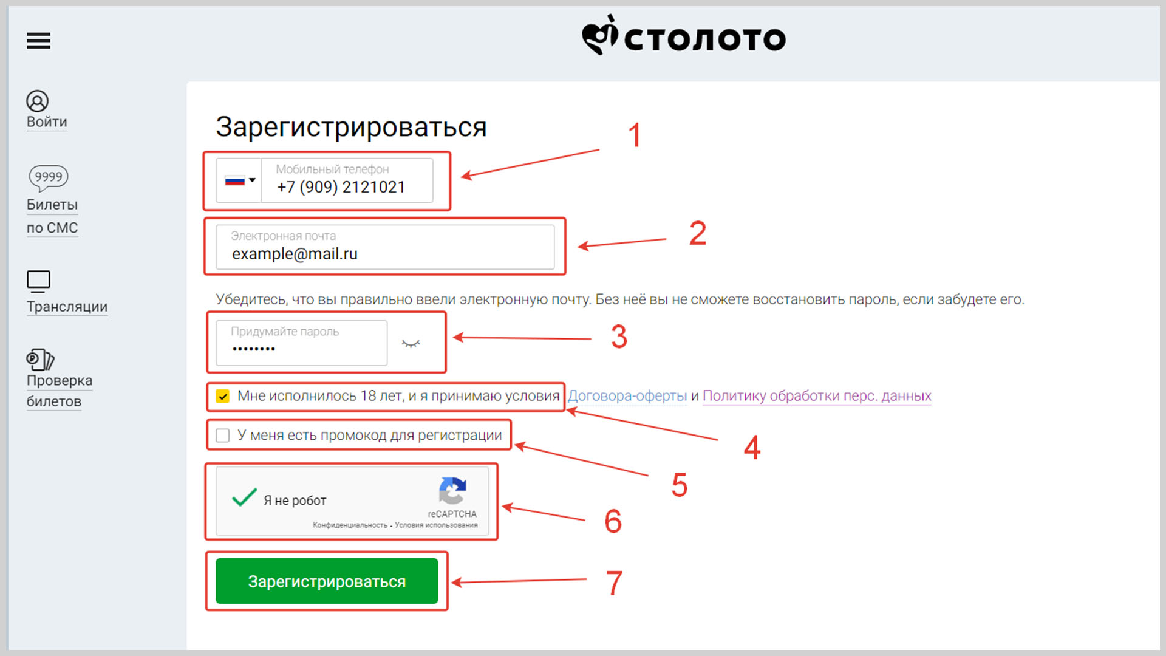The height and width of the screenshot is (656, 1166).
Task: Focus the Электронная почта email field
Action: click(x=385, y=247)
